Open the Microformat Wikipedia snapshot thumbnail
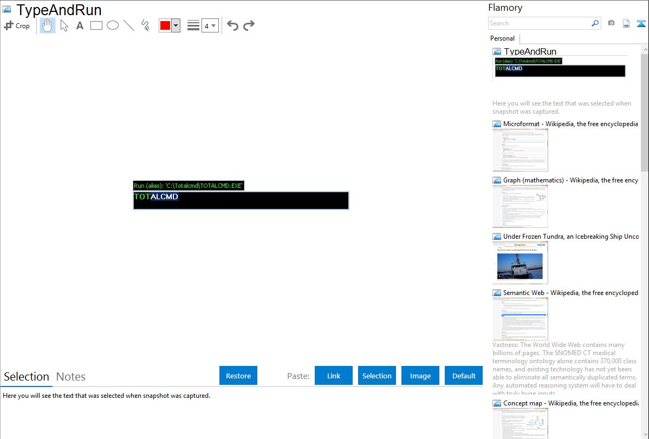 click(x=520, y=150)
